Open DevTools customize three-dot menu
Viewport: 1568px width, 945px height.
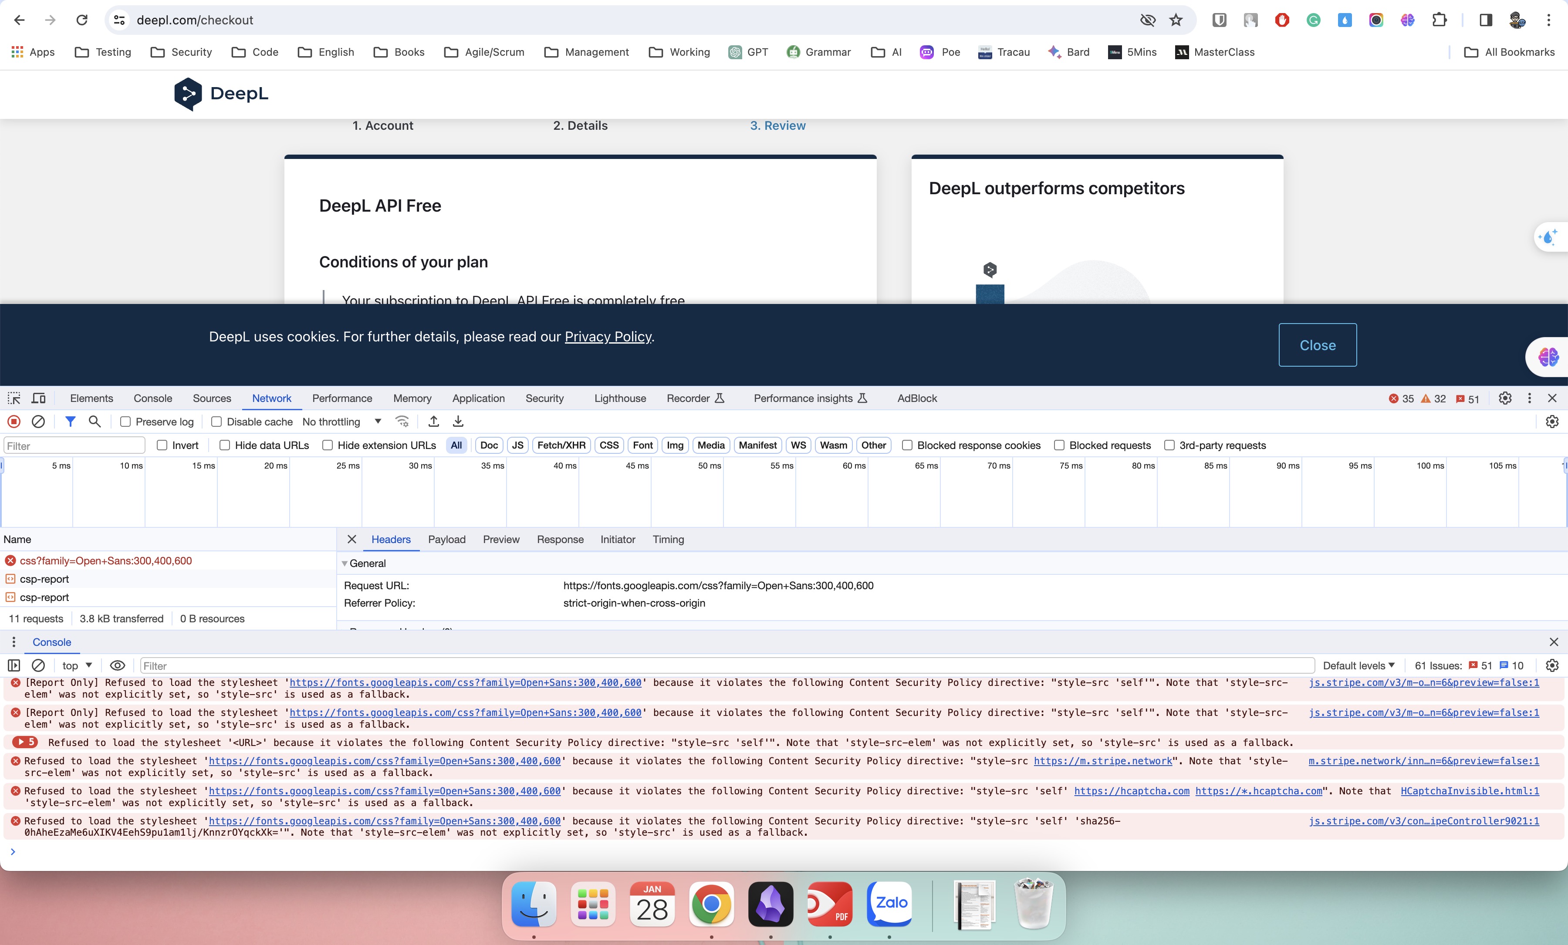(x=1529, y=398)
